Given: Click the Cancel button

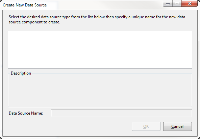Looking at the screenshot, I should tap(177, 126).
